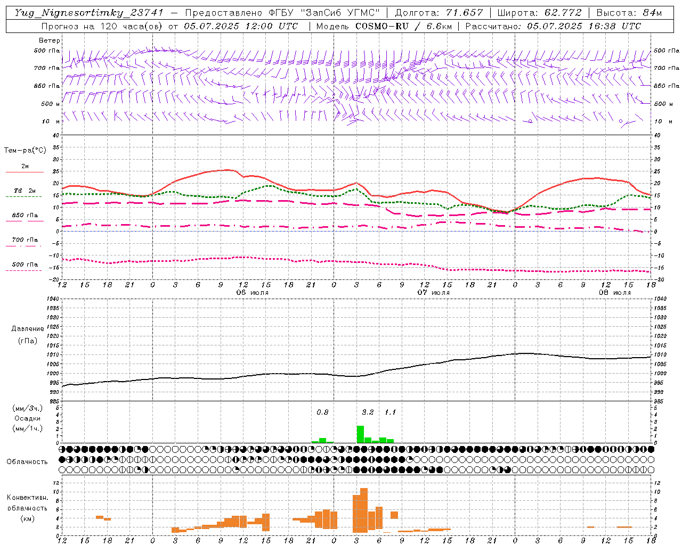Click the longitude value Долгота: 71.657
The height and width of the screenshot is (545, 682).
[x=440, y=13]
